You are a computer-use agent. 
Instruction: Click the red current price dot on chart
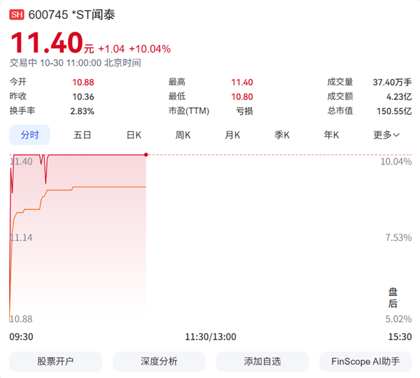pyautogui.click(x=146, y=155)
